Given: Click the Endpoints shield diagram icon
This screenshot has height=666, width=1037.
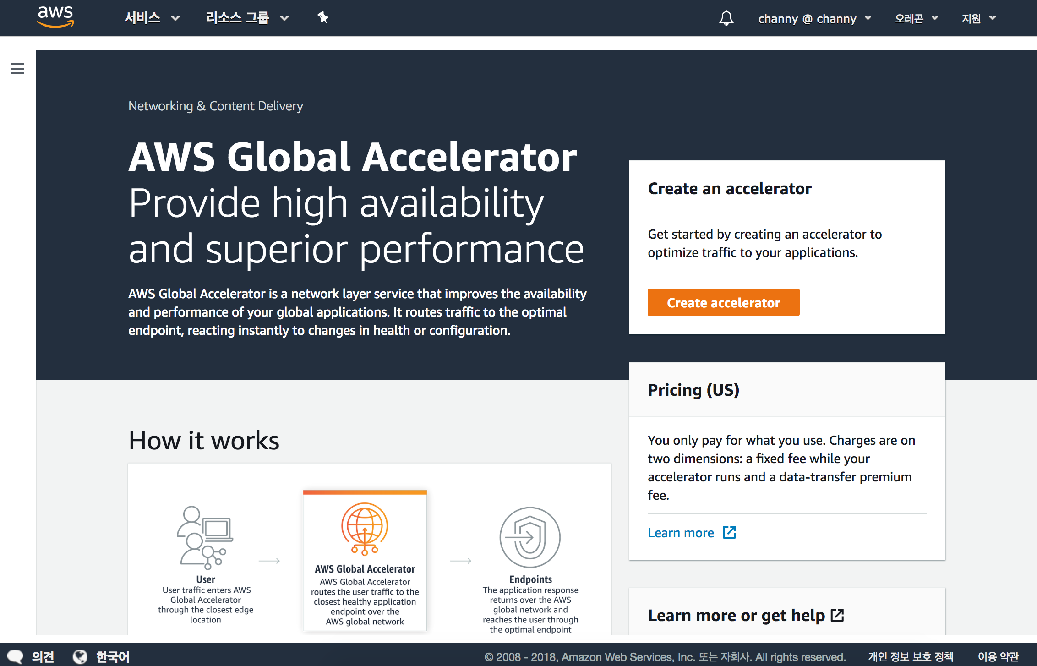Looking at the screenshot, I should pos(530,537).
